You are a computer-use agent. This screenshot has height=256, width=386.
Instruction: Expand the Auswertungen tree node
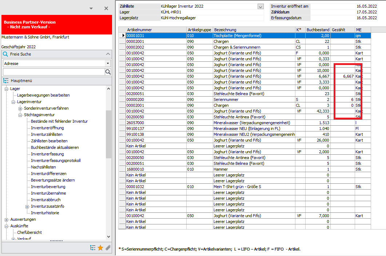click(x=6, y=219)
